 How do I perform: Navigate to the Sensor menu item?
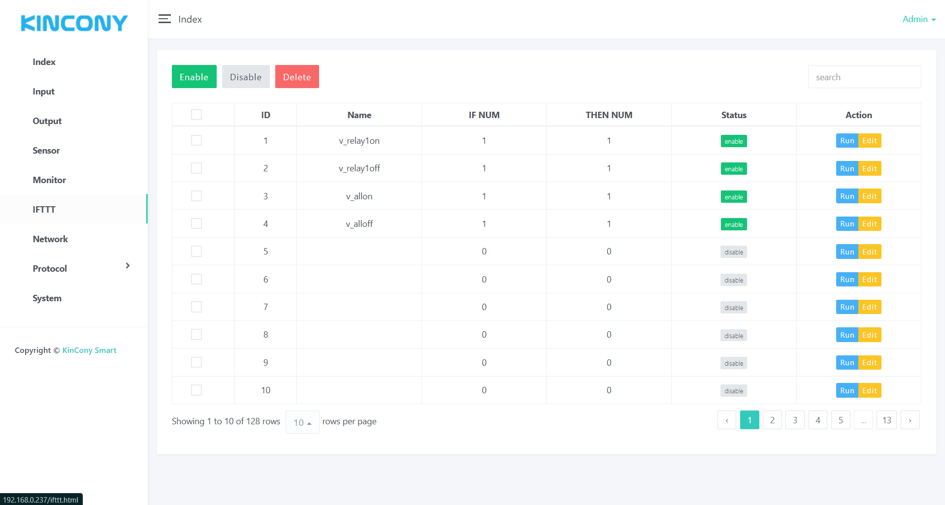[x=46, y=151]
